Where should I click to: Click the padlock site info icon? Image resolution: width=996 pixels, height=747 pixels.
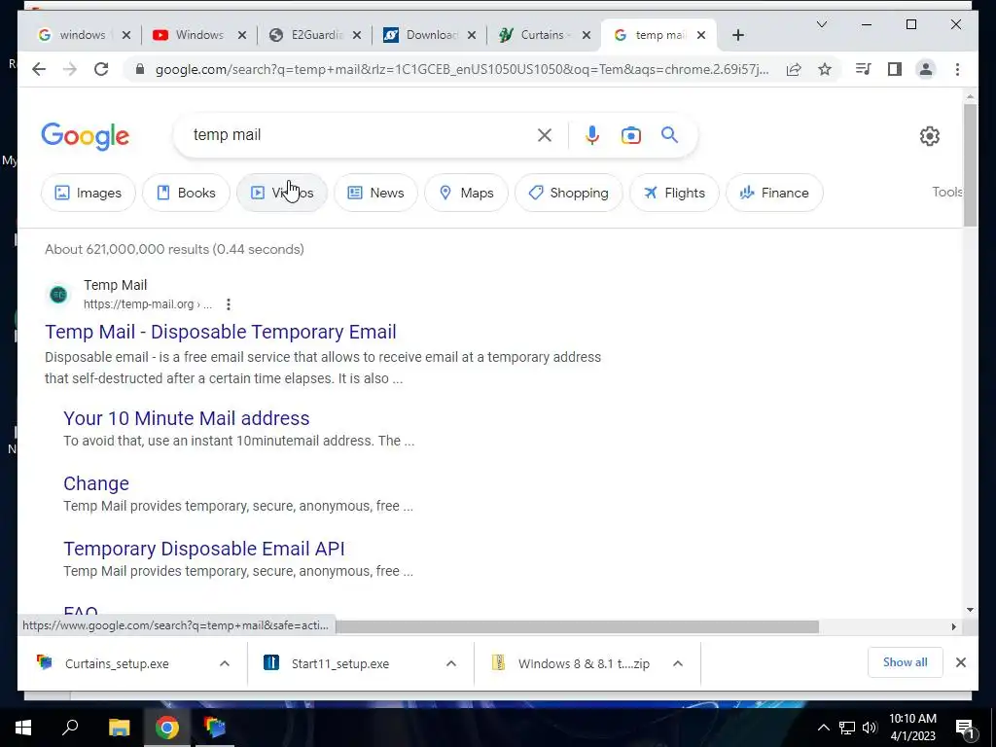140,69
